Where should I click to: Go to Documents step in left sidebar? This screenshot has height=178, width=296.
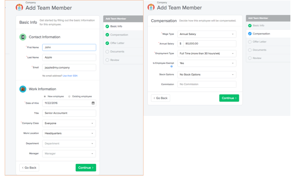pyautogui.click(x=123, y=51)
